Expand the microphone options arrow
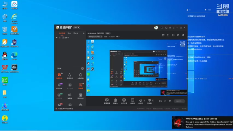This screenshot has width=233, height=131. 144,101
